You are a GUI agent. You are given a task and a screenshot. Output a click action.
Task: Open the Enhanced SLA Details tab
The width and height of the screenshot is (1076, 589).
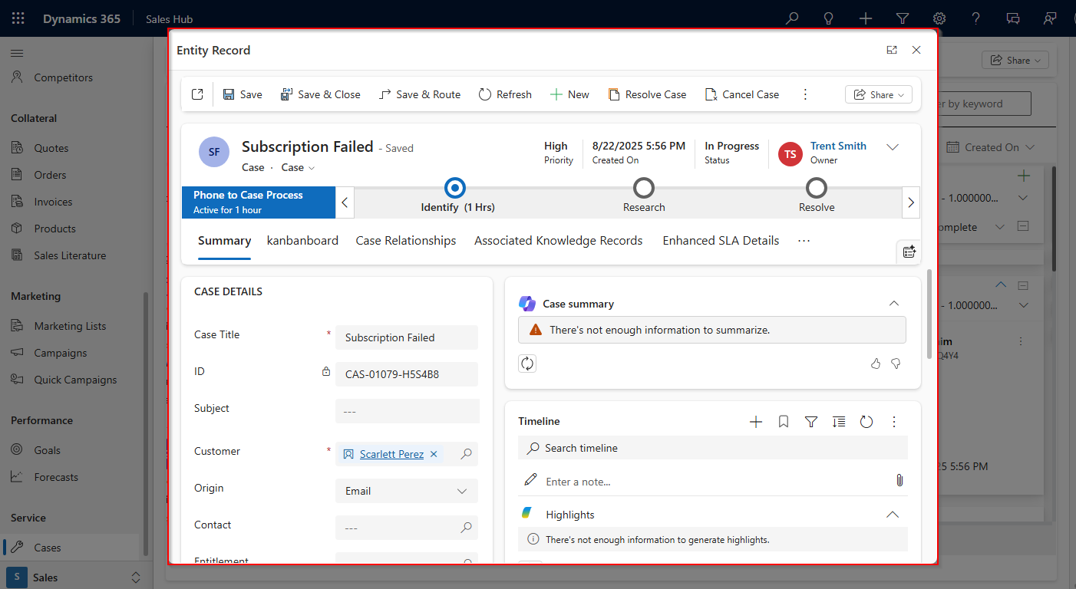720,240
